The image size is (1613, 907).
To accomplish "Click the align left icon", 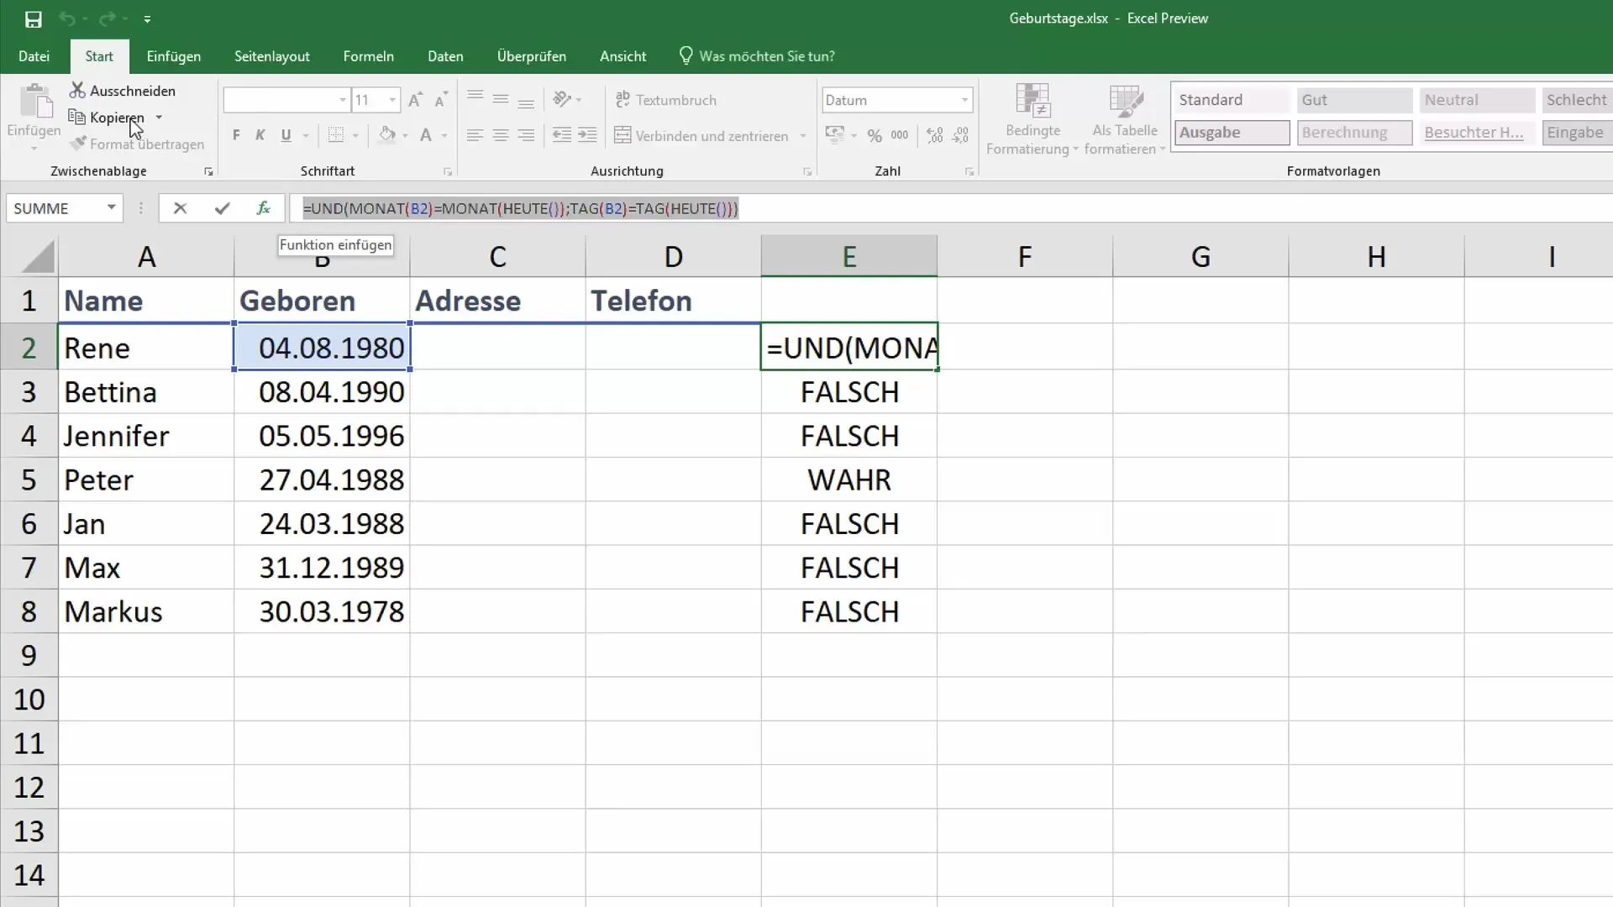I will (475, 135).
